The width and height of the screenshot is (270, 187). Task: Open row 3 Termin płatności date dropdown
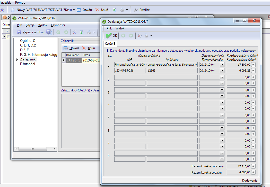click(x=222, y=96)
